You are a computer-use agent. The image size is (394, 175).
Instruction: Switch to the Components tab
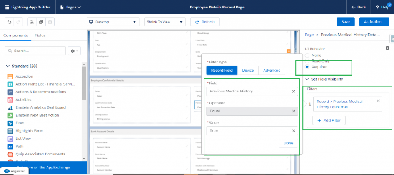coord(15,35)
